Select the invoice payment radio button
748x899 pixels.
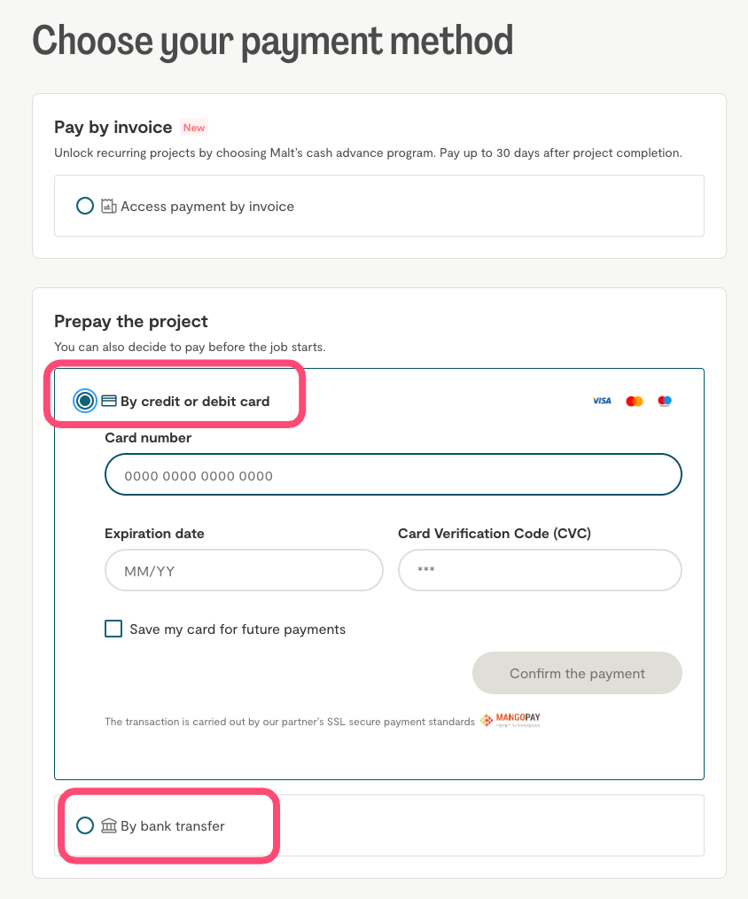85,207
